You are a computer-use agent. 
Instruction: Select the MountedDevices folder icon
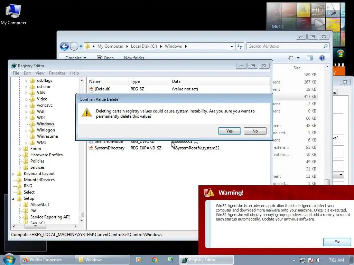pyautogui.click(x=19, y=179)
